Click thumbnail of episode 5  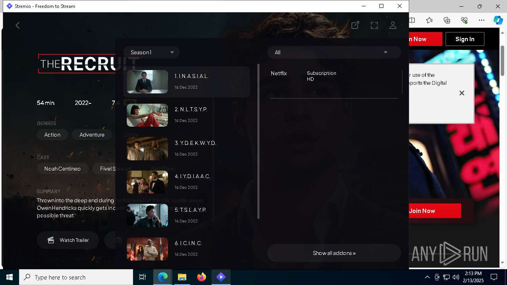pyautogui.click(x=147, y=215)
